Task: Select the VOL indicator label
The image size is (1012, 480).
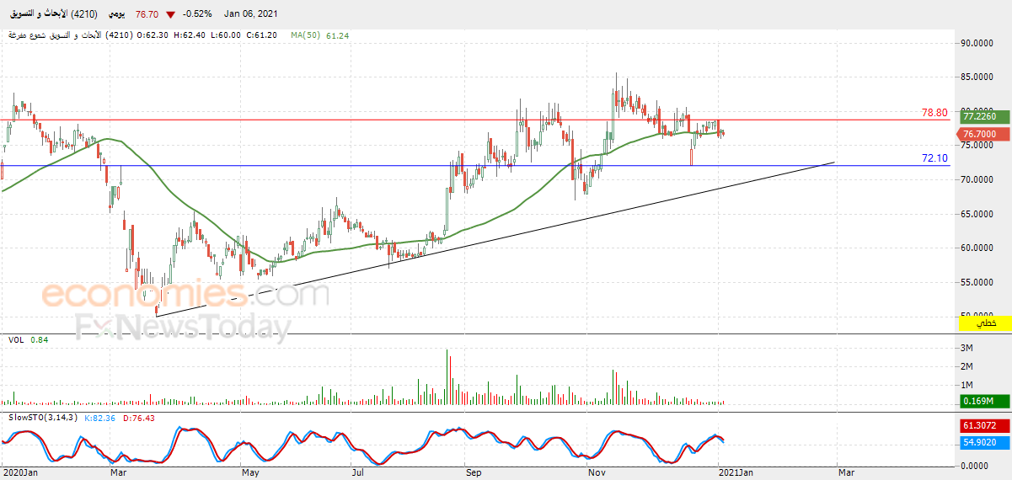Action: (16, 339)
